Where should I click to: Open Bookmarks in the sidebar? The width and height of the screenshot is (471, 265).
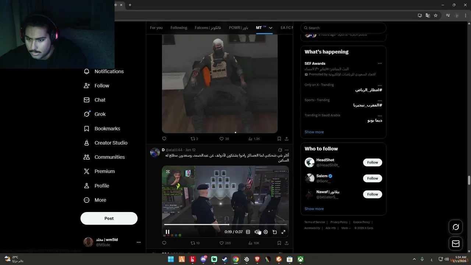point(102,128)
